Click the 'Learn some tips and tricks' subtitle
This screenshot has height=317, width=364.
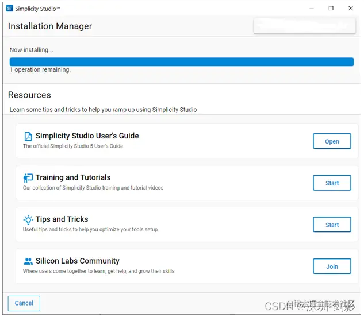coord(103,110)
